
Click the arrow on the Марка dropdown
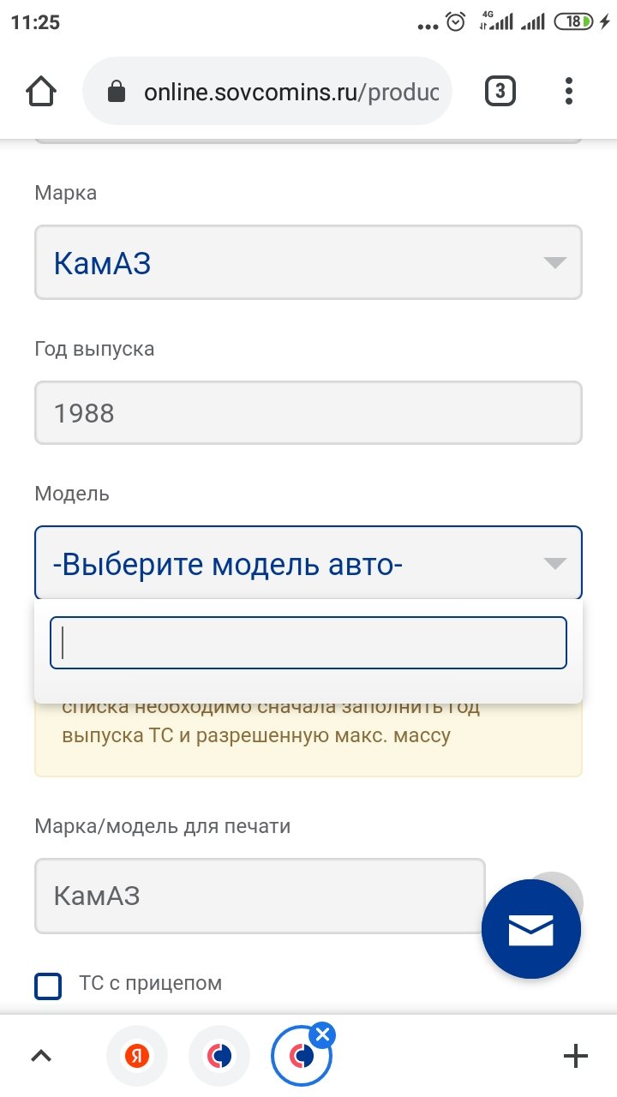coord(555,262)
